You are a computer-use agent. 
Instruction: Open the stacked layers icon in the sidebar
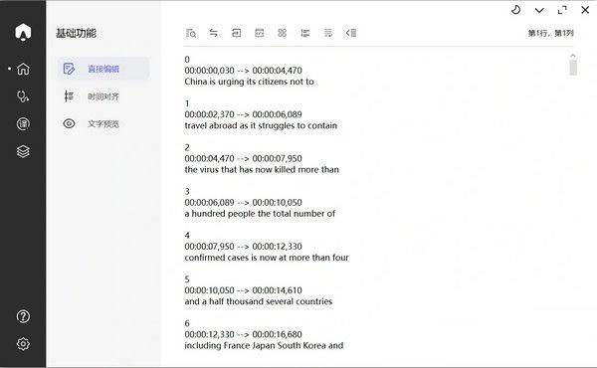tap(23, 151)
